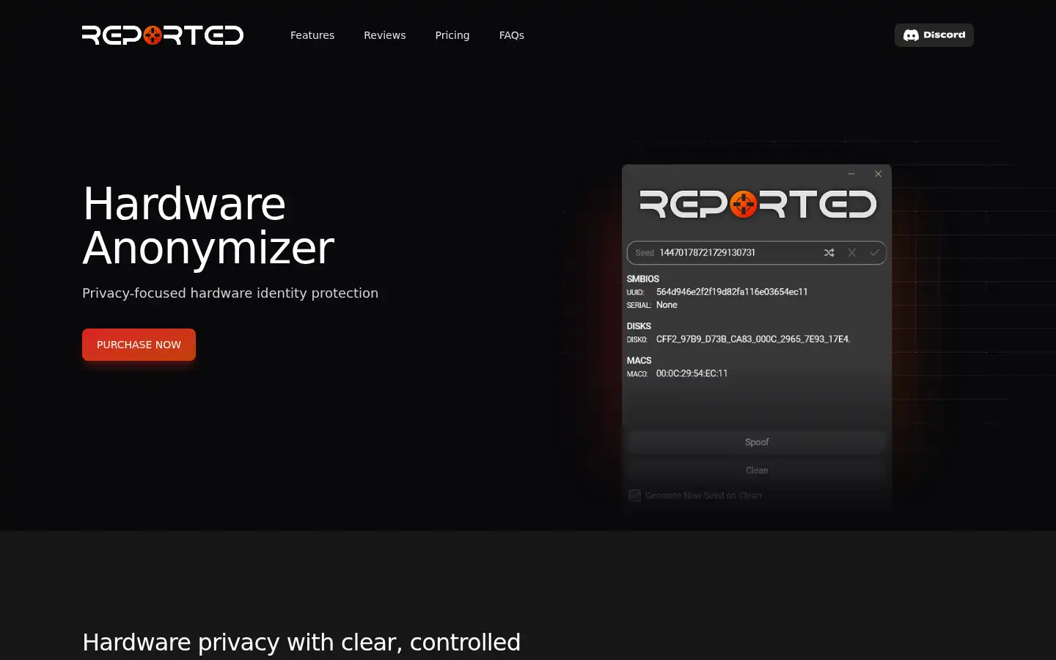Image resolution: width=1056 pixels, height=660 pixels.
Task: Open the Features nav link
Action: pyautogui.click(x=312, y=35)
